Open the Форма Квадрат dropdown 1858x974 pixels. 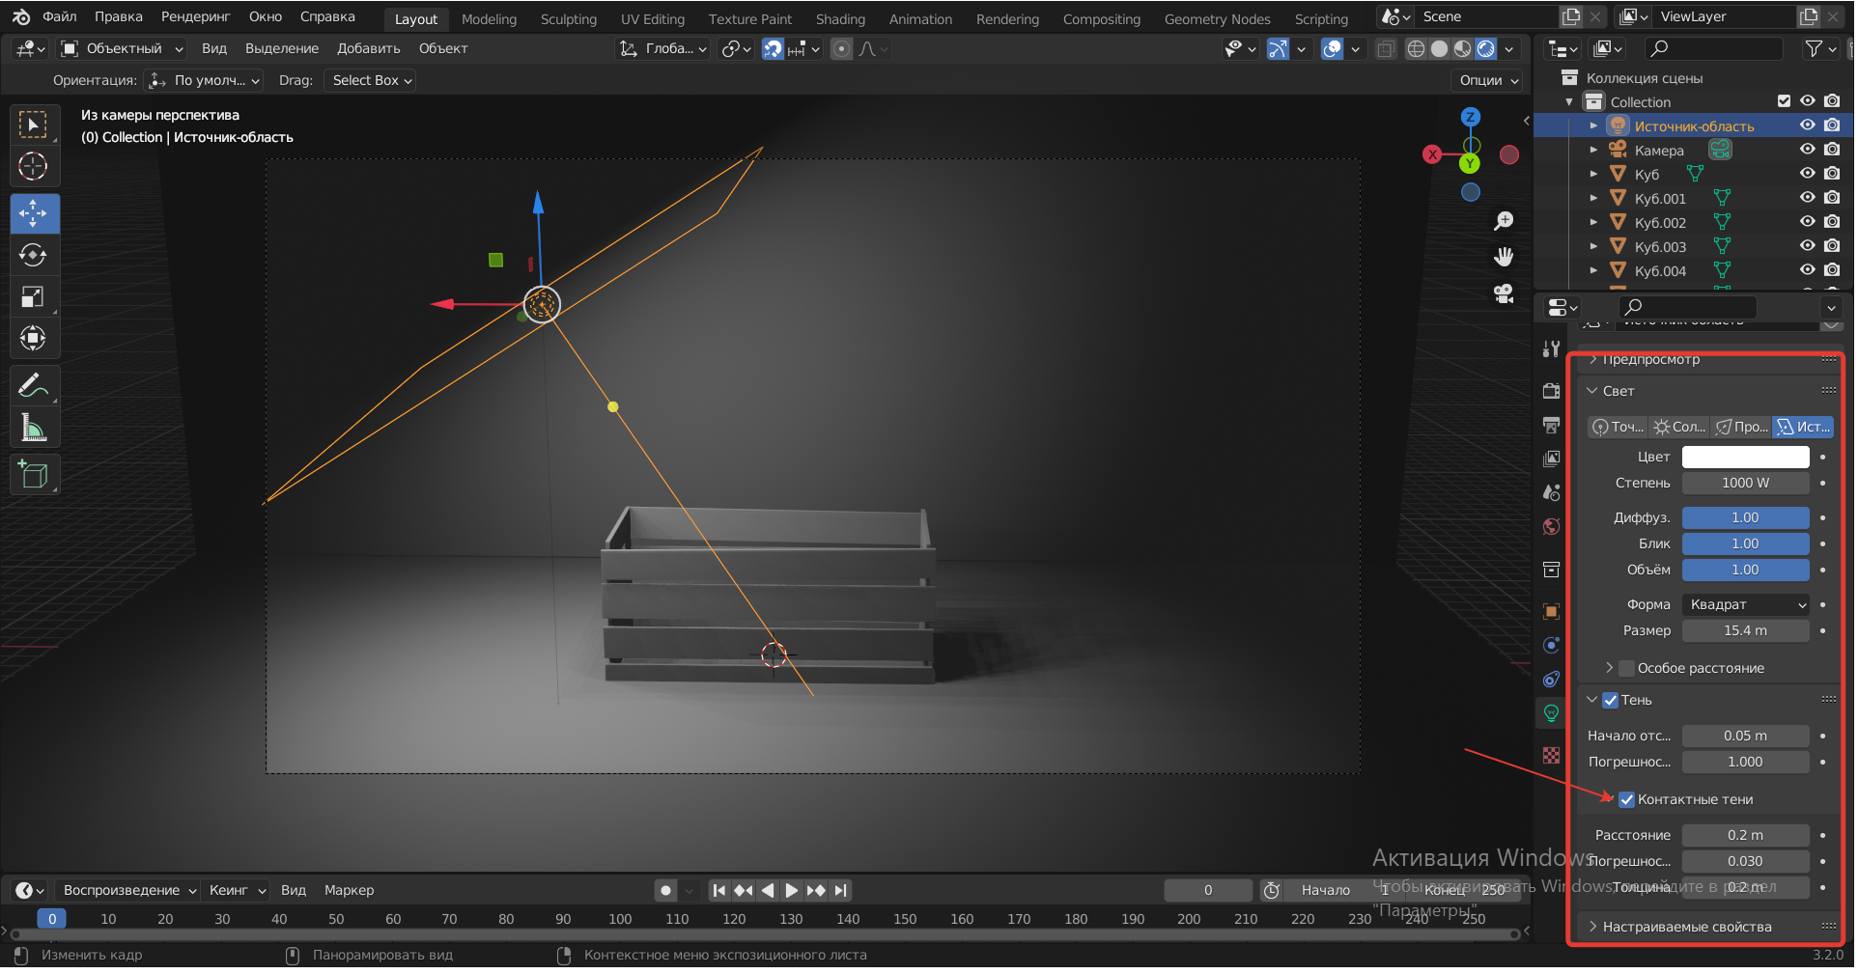[1746, 604]
